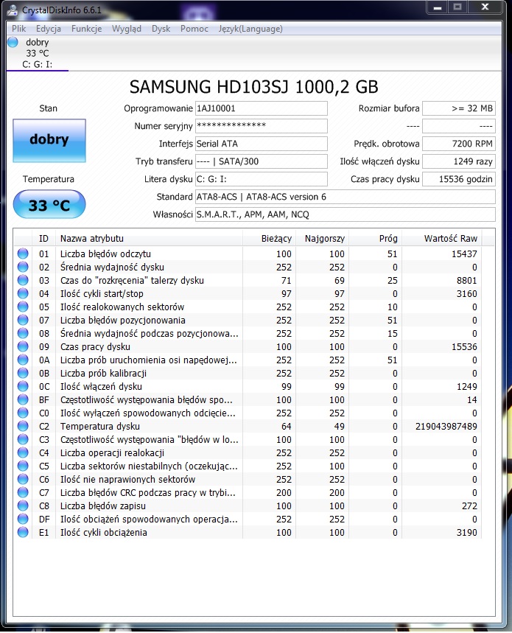
Task: Click the CrystalDiskInfo title bar icon
Action: pos(13,10)
